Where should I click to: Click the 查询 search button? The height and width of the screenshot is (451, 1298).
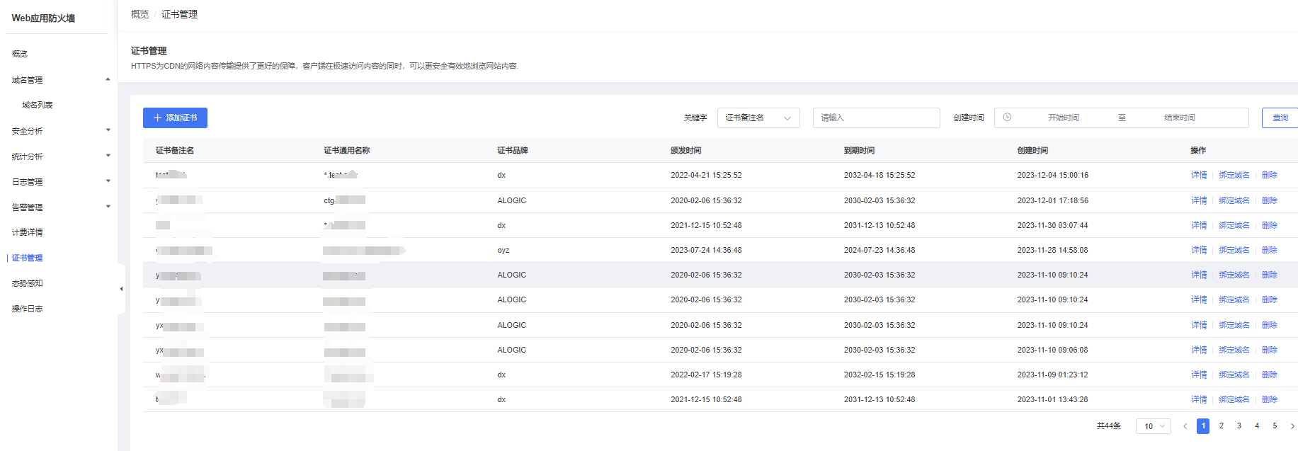point(1280,118)
